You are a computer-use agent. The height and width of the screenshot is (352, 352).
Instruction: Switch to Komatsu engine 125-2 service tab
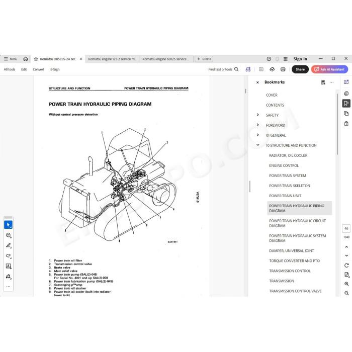point(112,59)
